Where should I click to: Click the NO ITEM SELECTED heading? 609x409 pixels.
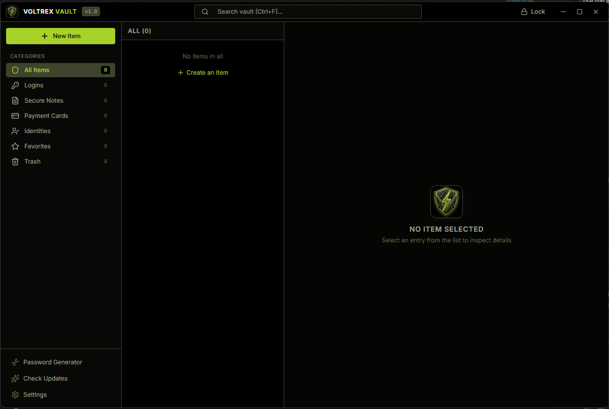click(x=447, y=229)
